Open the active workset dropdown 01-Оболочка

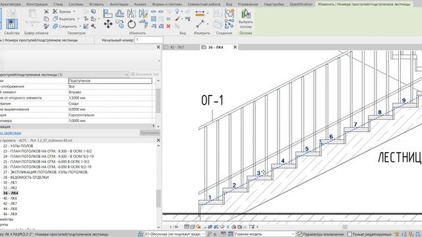point(175,234)
